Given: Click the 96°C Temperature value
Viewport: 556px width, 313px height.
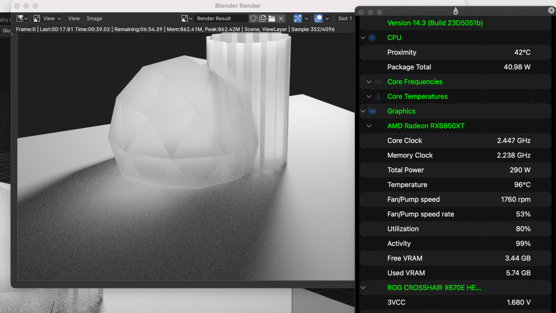Looking at the screenshot, I should point(522,185).
